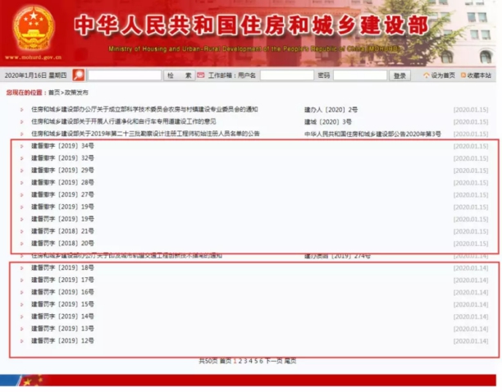Screen dimensions: 502x392
Task: Focus the 密码 password field
Action: (x=360, y=75)
